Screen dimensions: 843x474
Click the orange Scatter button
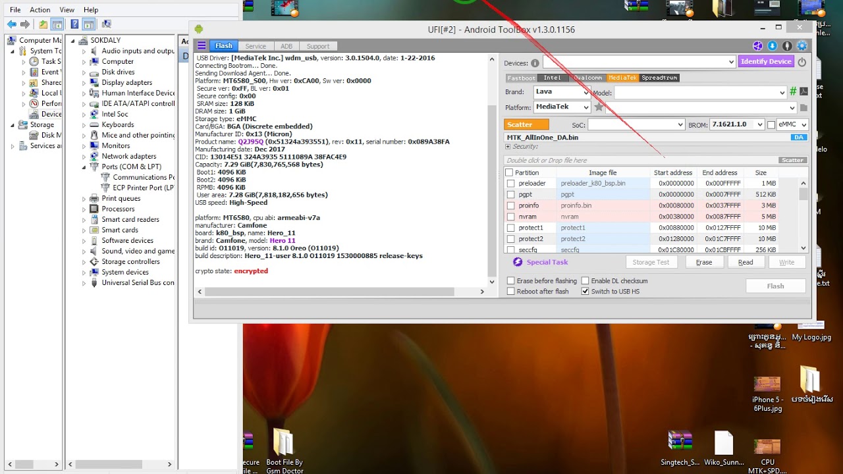[x=526, y=124]
